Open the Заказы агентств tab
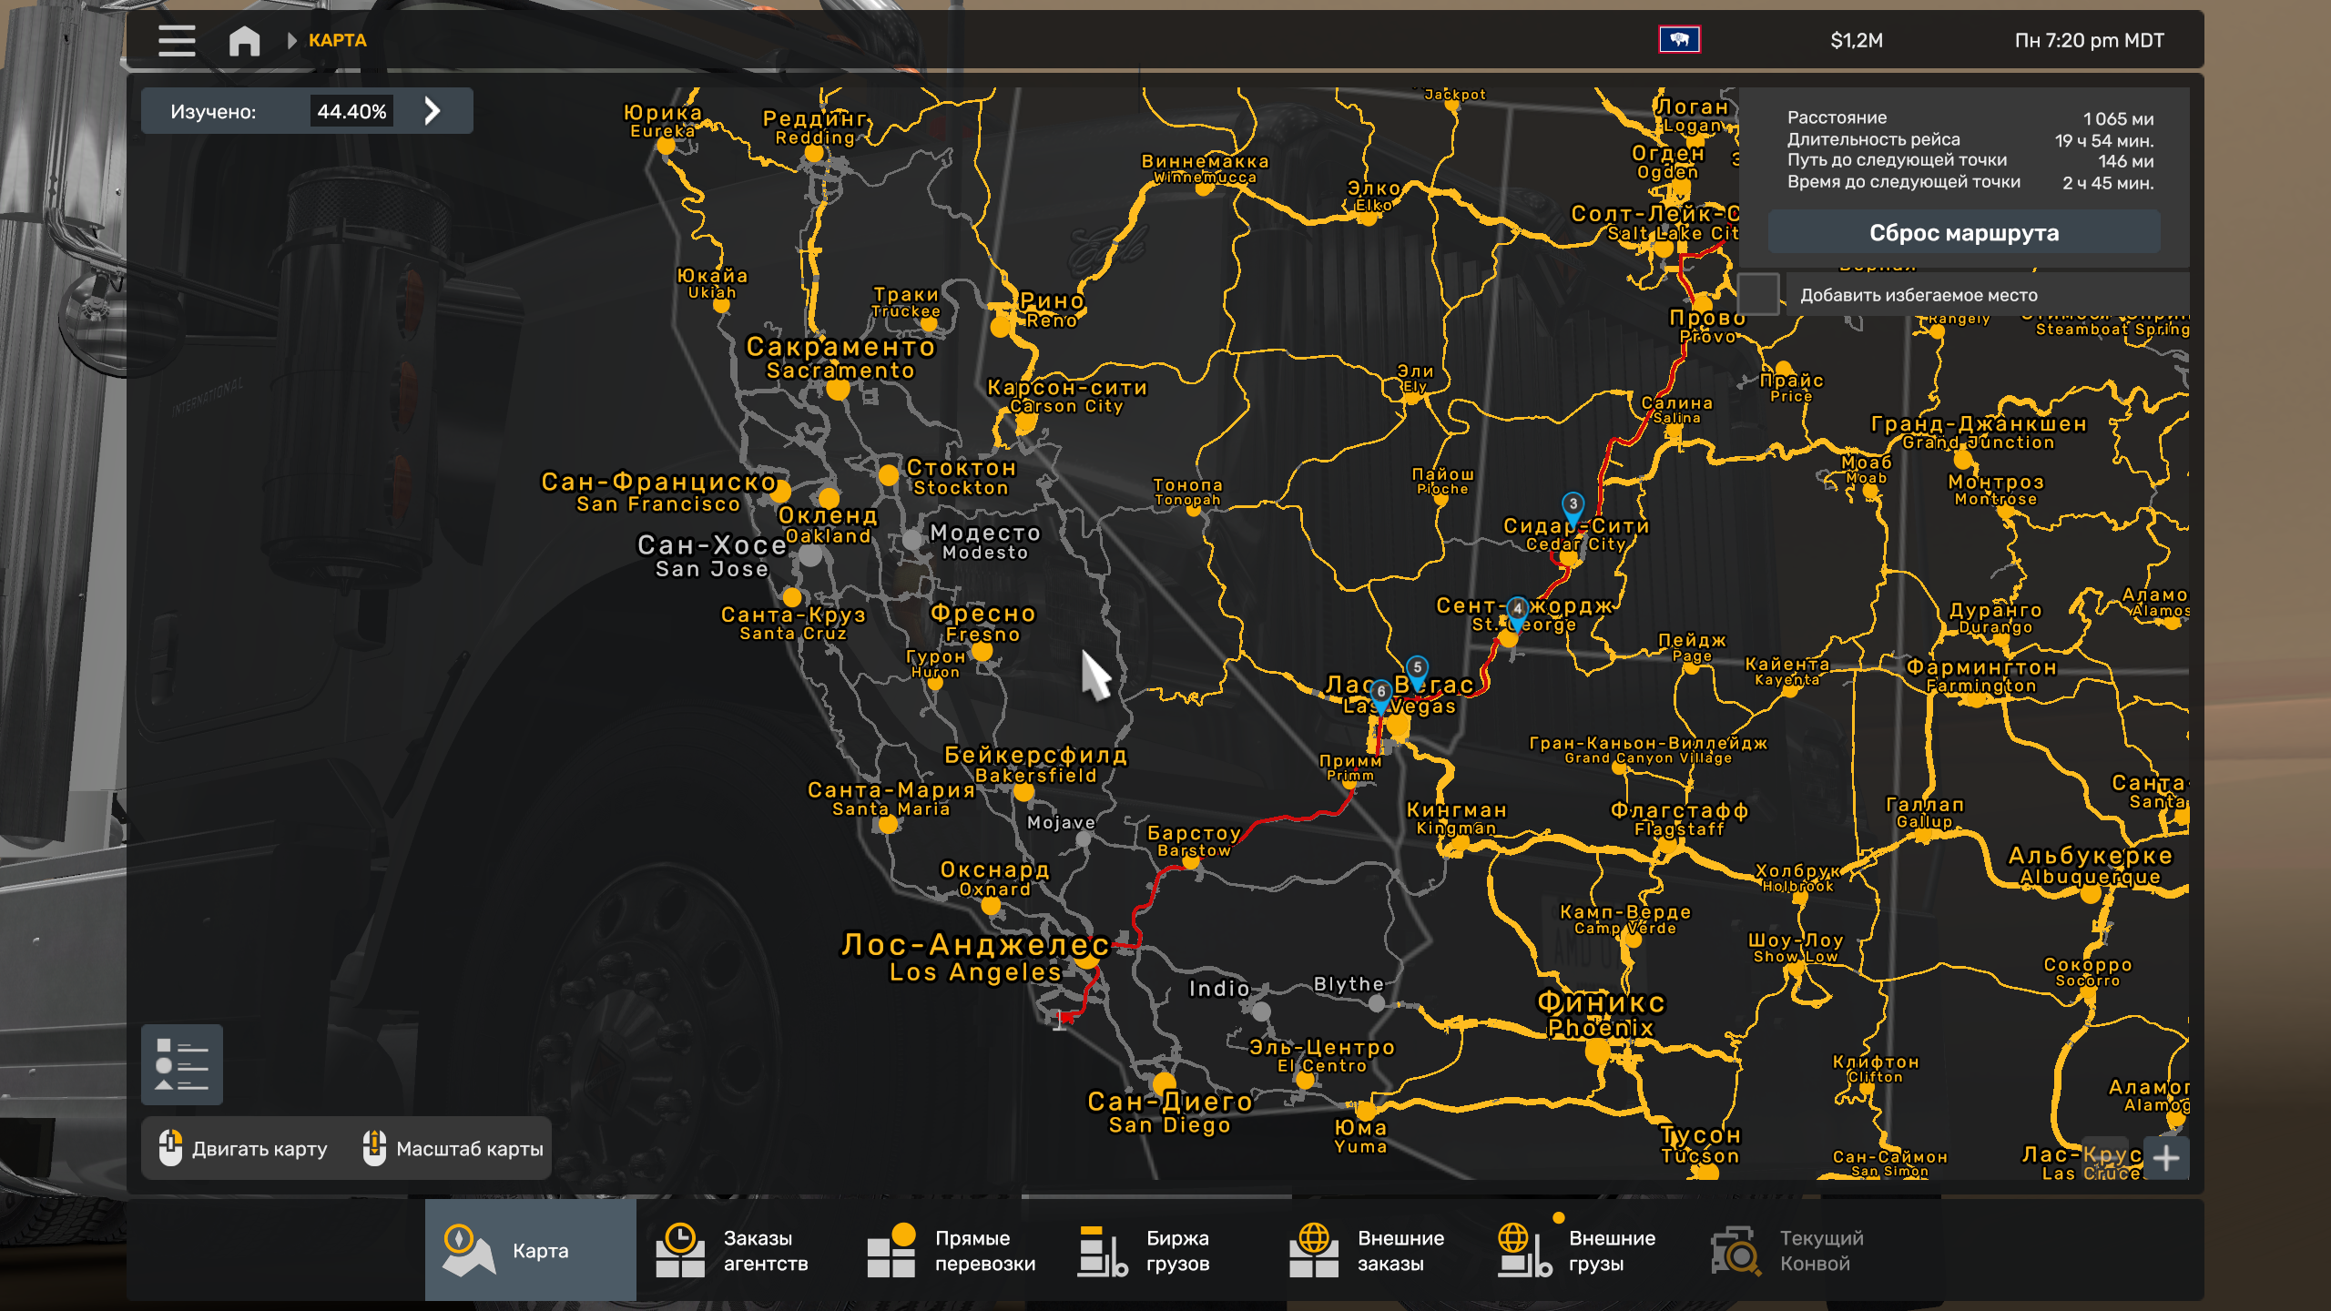This screenshot has width=2331, height=1311. 741,1250
